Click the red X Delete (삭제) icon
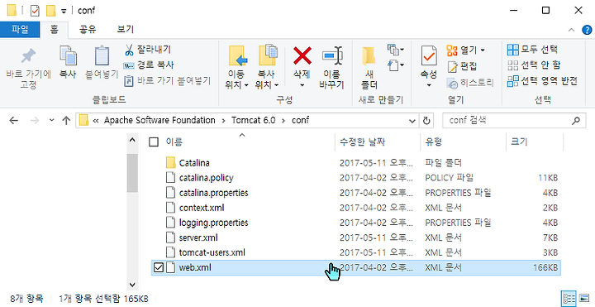595x307 pixels. tap(302, 55)
